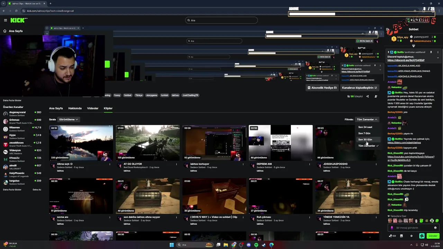Click the KICK logo

(17, 20)
